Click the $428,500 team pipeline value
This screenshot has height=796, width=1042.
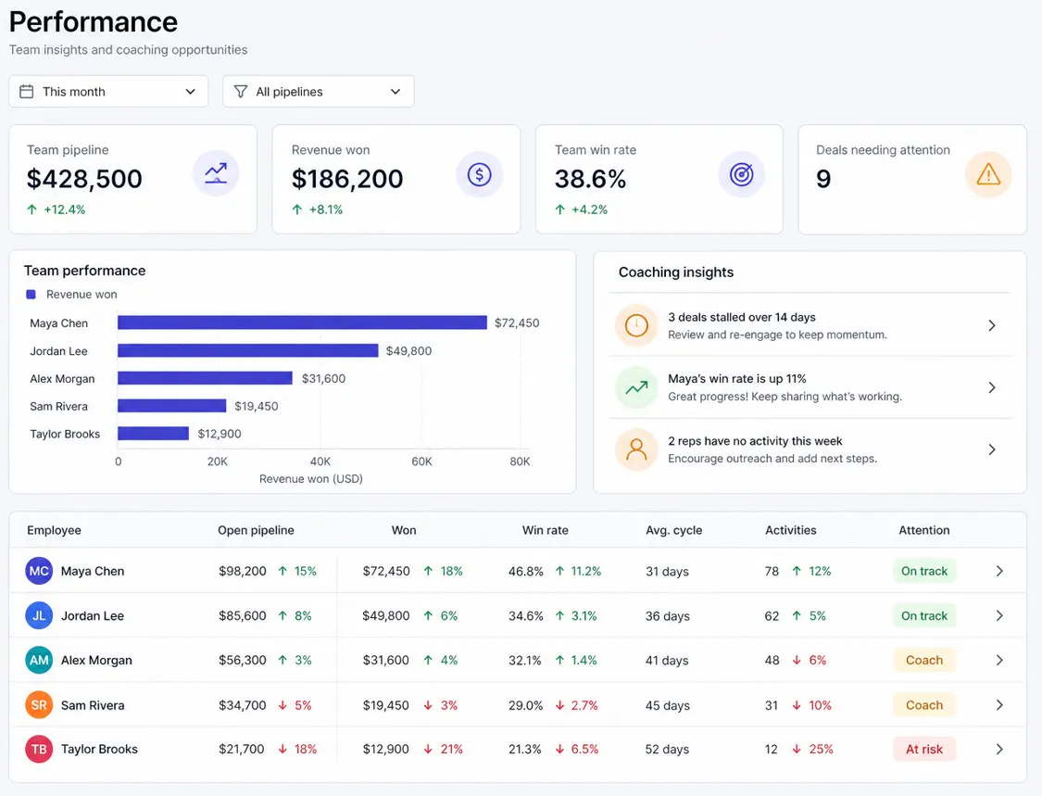(84, 179)
